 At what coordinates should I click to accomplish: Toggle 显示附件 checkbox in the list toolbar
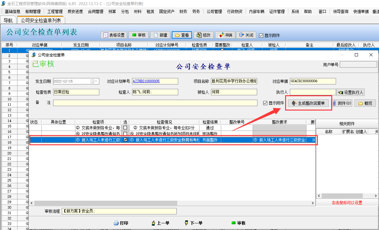[261, 35]
